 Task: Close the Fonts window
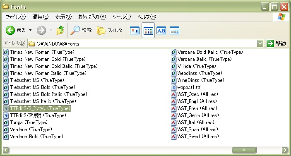click(284, 7)
